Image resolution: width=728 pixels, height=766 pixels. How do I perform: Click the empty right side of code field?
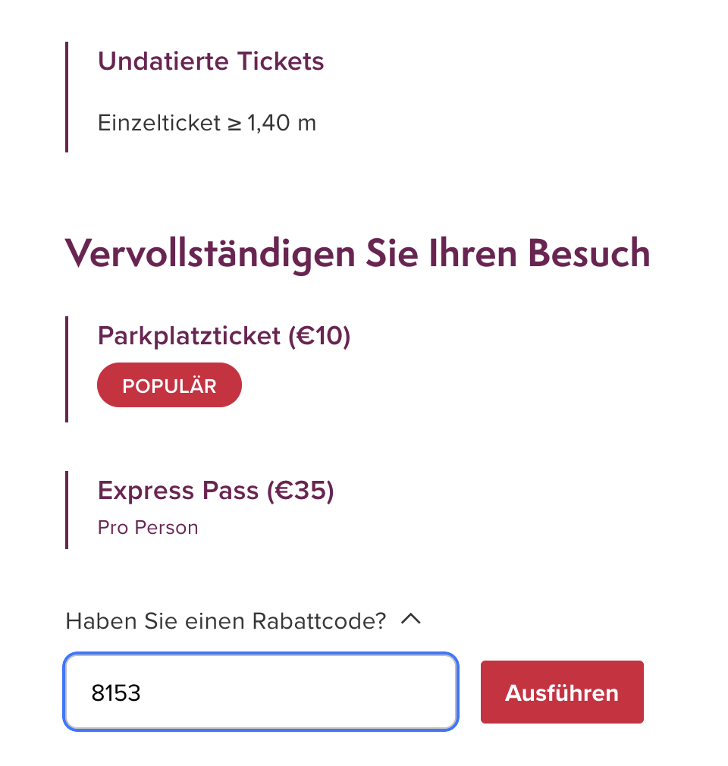364,692
